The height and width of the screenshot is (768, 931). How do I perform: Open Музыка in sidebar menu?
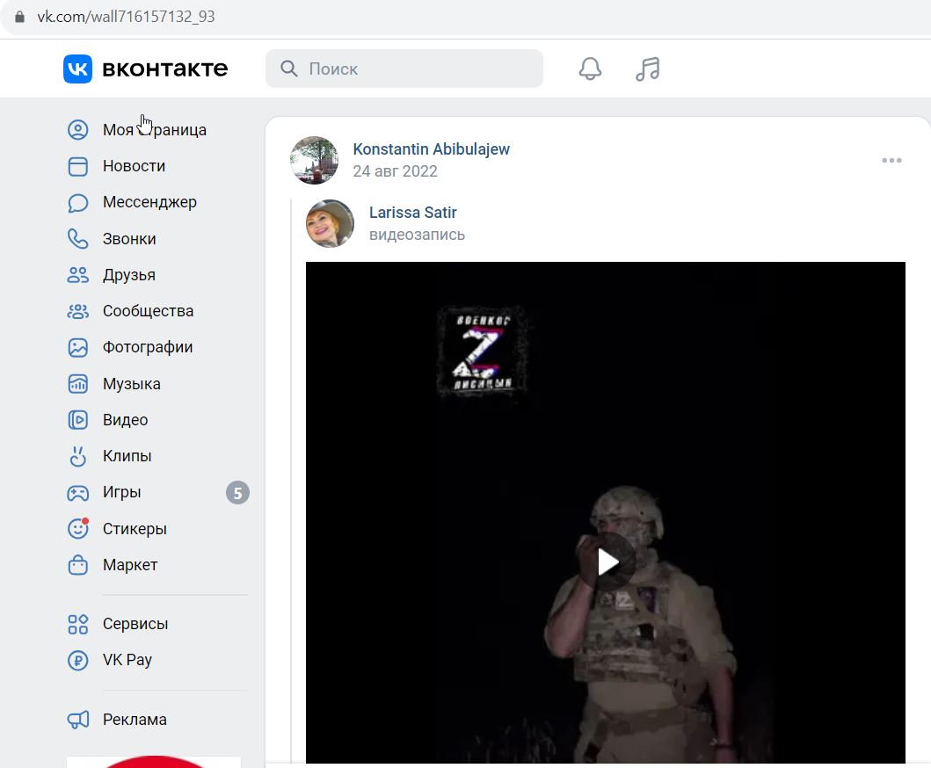click(132, 385)
